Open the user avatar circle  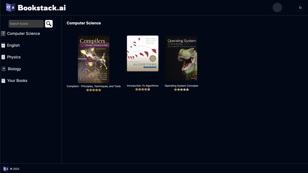277,8
